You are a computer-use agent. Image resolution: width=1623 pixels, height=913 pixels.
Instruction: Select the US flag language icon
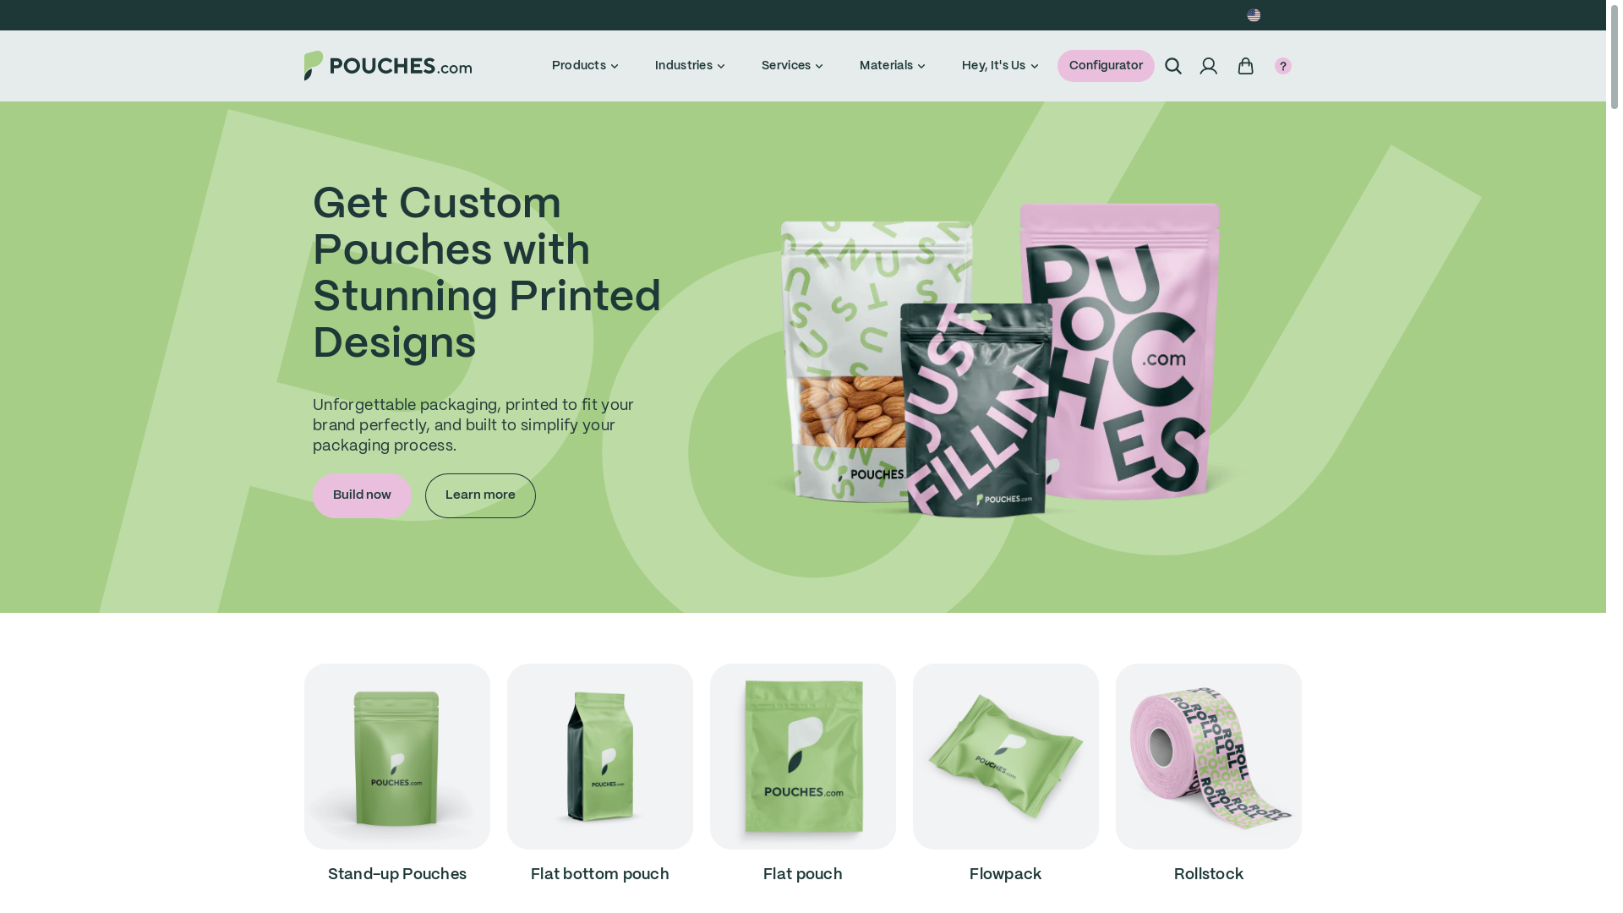coord(1254,15)
